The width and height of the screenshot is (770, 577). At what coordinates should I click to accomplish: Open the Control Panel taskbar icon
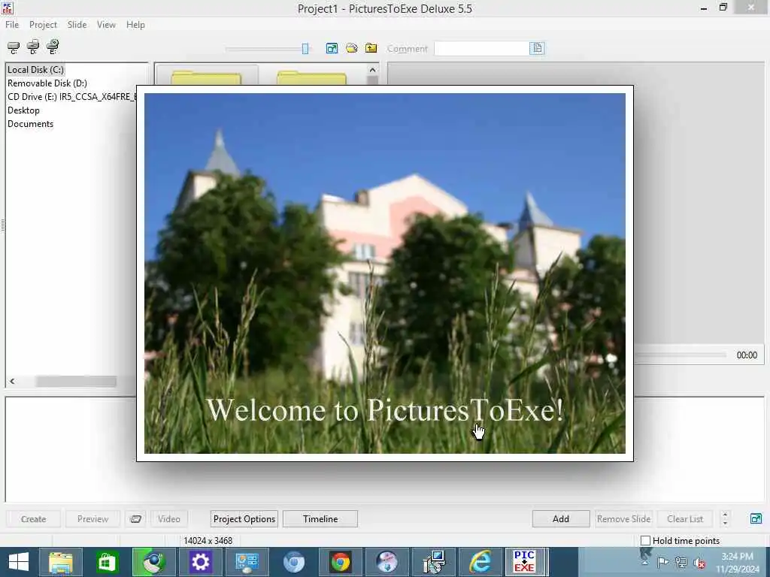coord(247,562)
